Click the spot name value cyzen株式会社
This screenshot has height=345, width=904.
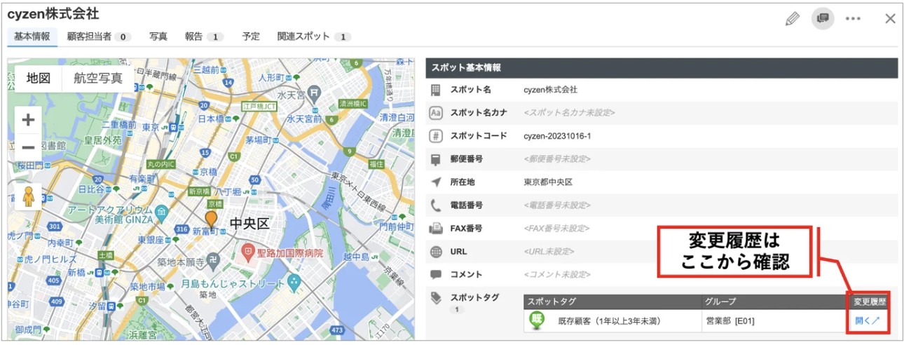550,90
